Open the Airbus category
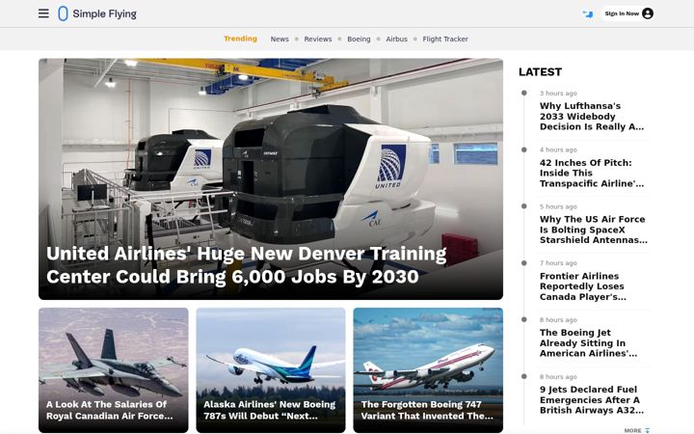Image resolution: width=694 pixels, height=434 pixels. click(396, 39)
